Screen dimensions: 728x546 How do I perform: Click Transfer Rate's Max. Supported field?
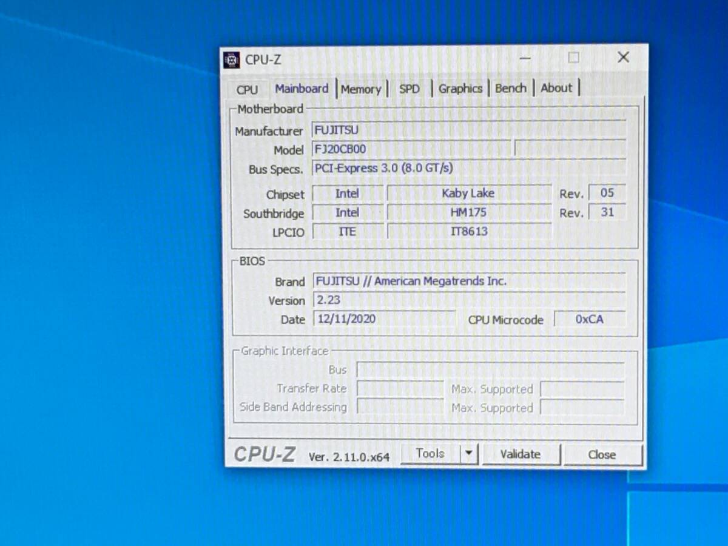[582, 389]
